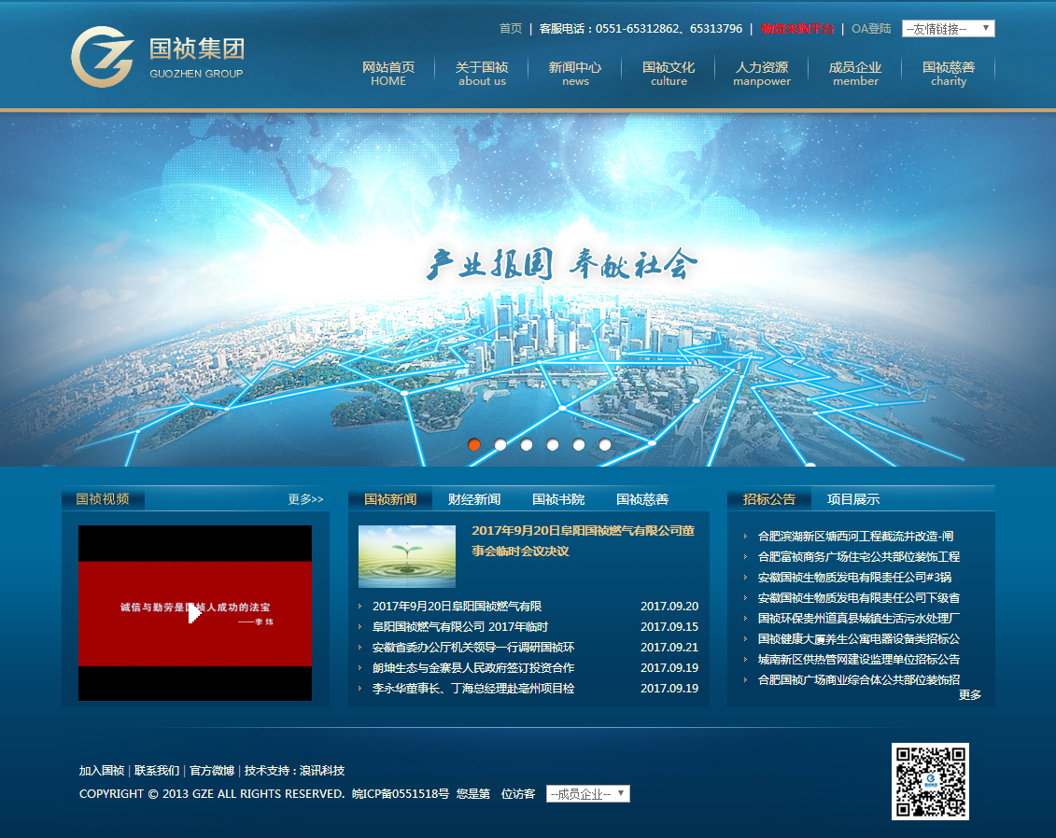
Task: Open the 联系我们 footer link
Action: coord(157,771)
